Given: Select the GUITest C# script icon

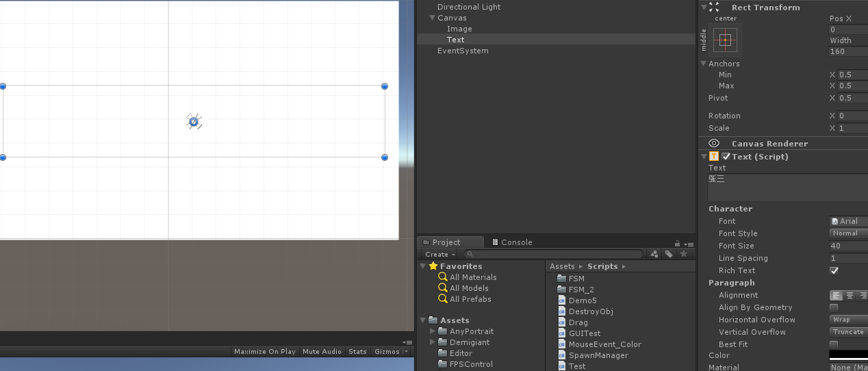Looking at the screenshot, I should pyautogui.click(x=562, y=333).
